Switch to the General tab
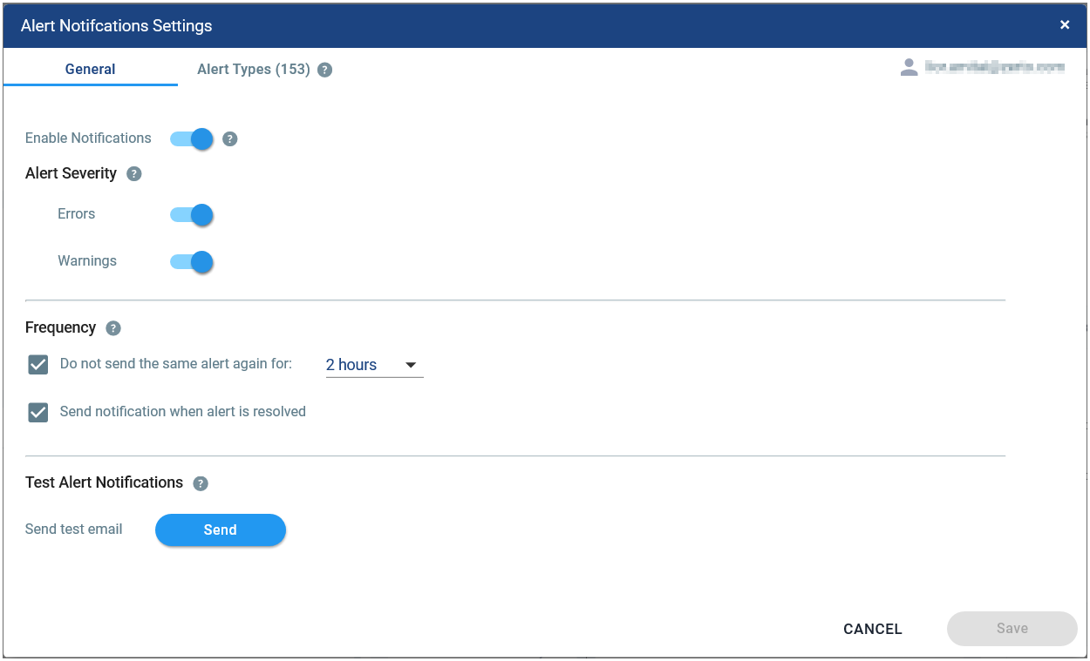1090x661 pixels. pyautogui.click(x=91, y=69)
